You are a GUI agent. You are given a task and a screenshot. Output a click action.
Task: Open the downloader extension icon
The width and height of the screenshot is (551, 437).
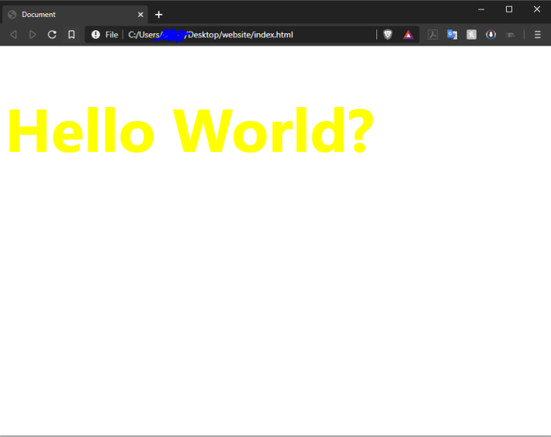[490, 34]
